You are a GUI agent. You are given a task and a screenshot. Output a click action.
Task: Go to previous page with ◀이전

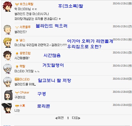(x=59, y=118)
